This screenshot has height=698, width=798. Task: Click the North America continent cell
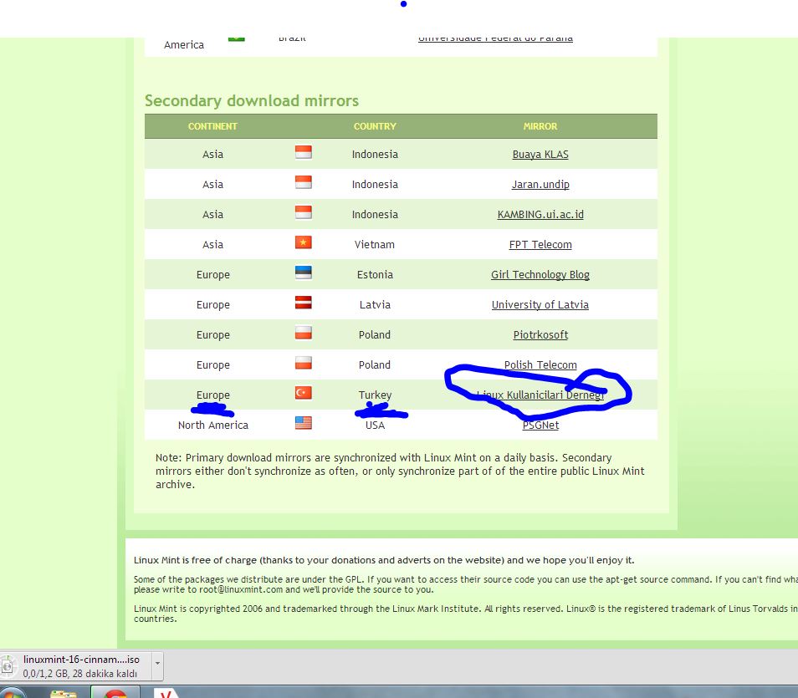pyautogui.click(x=213, y=425)
